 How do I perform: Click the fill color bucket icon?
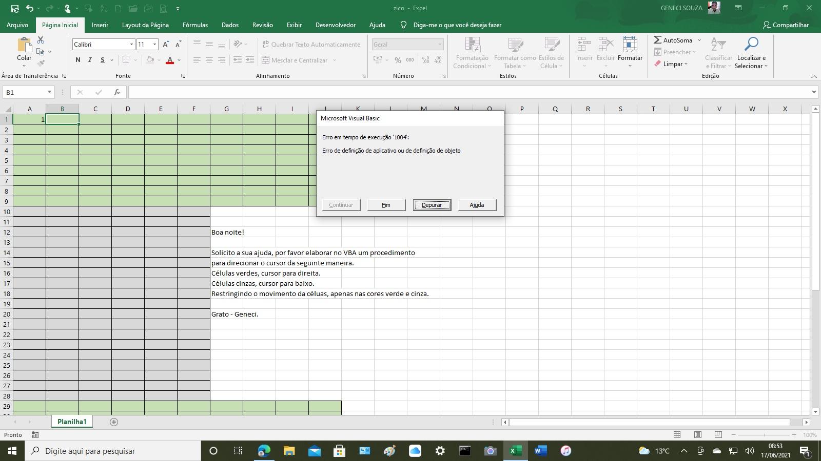coord(150,60)
